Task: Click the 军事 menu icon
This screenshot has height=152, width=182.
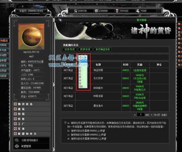Action: 15,129
